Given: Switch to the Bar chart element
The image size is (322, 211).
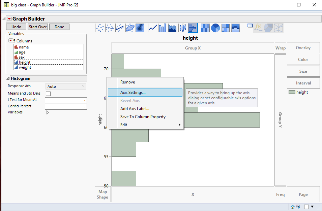Looking at the screenshot, I should coord(162,28).
